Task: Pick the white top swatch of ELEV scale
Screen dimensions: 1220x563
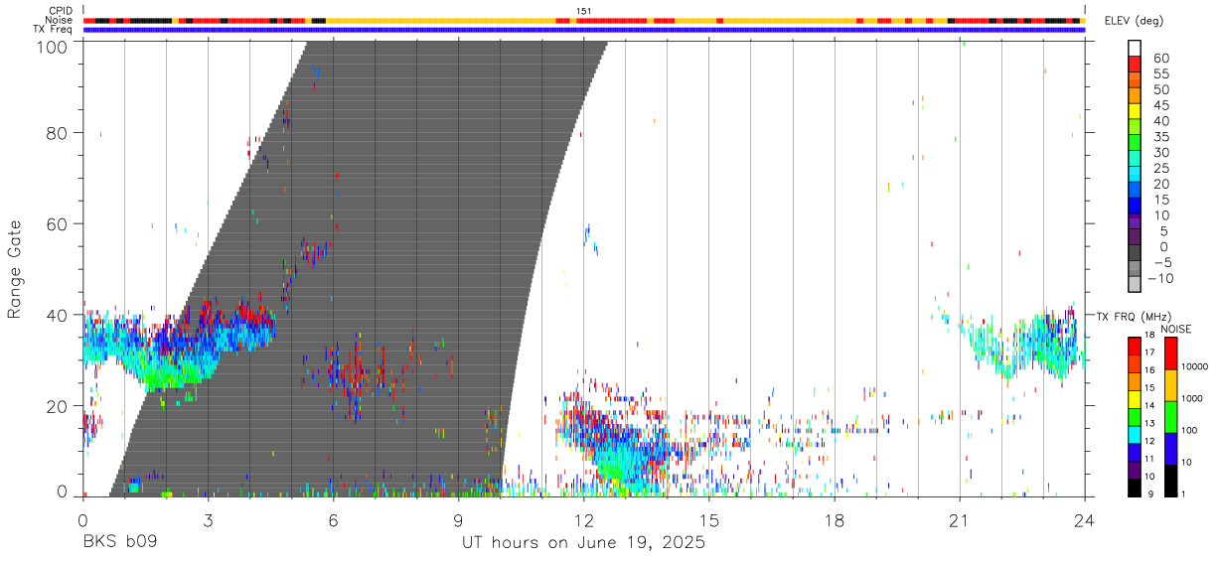Action: (1135, 49)
